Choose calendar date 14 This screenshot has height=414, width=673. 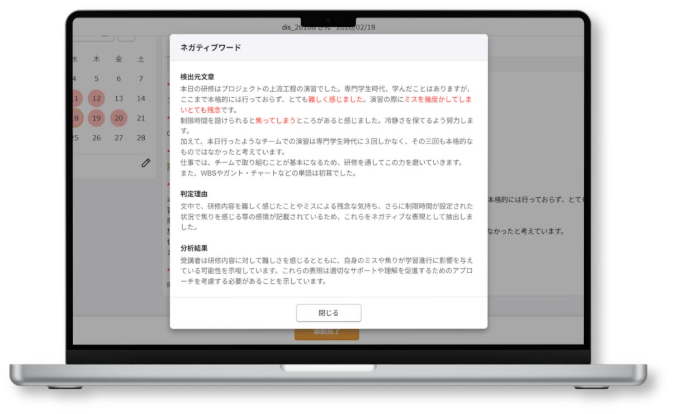[x=141, y=98]
